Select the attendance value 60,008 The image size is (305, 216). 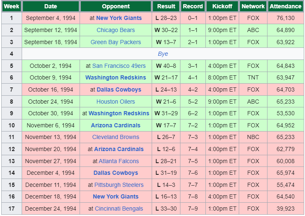point(285,161)
